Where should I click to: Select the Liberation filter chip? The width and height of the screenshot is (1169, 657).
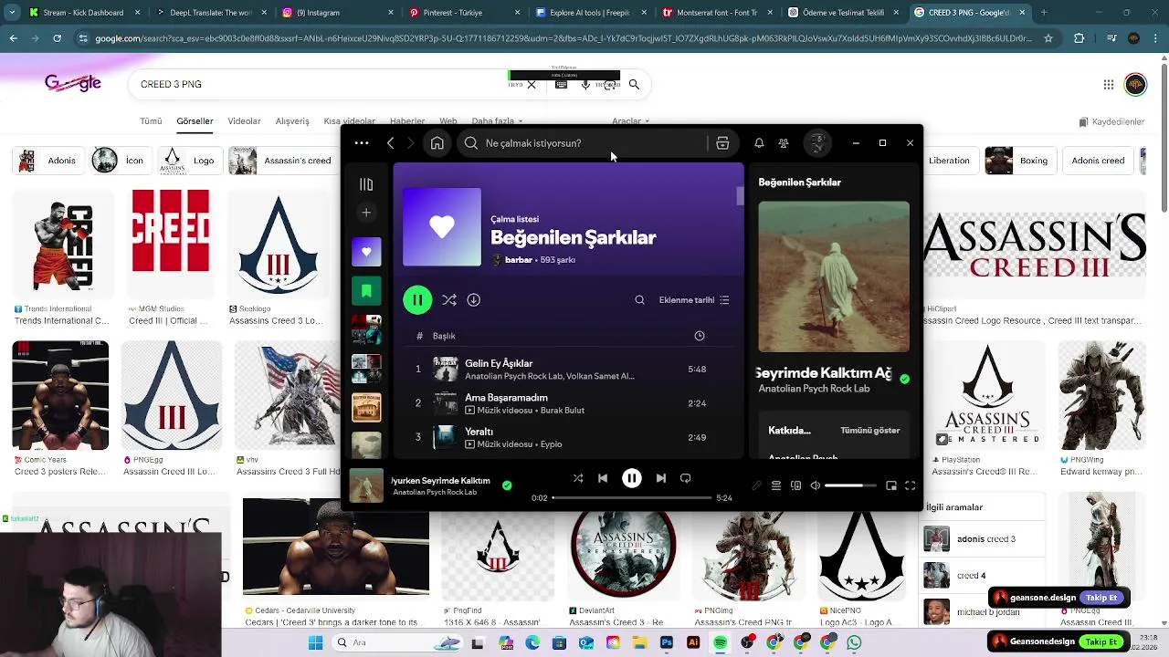[948, 161]
